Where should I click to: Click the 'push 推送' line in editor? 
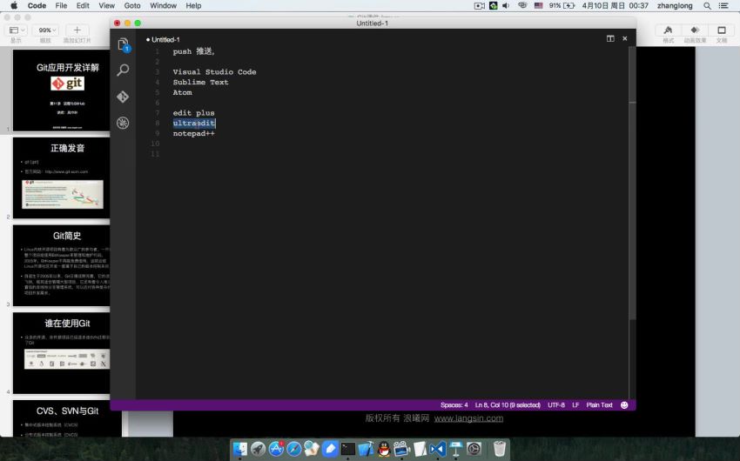[x=193, y=51]
